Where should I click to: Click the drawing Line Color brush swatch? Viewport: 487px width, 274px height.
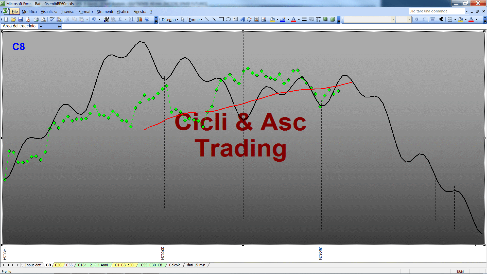click(x=283, y=19)
